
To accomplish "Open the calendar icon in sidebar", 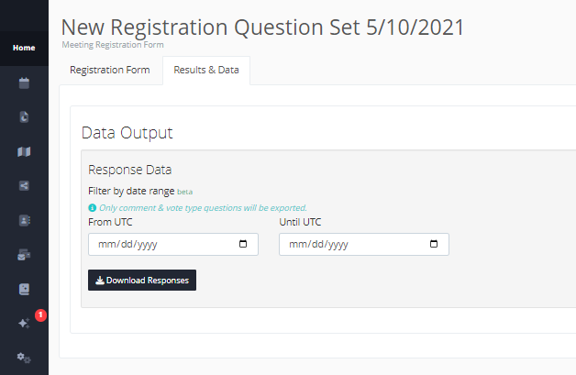I will point(24,83).
